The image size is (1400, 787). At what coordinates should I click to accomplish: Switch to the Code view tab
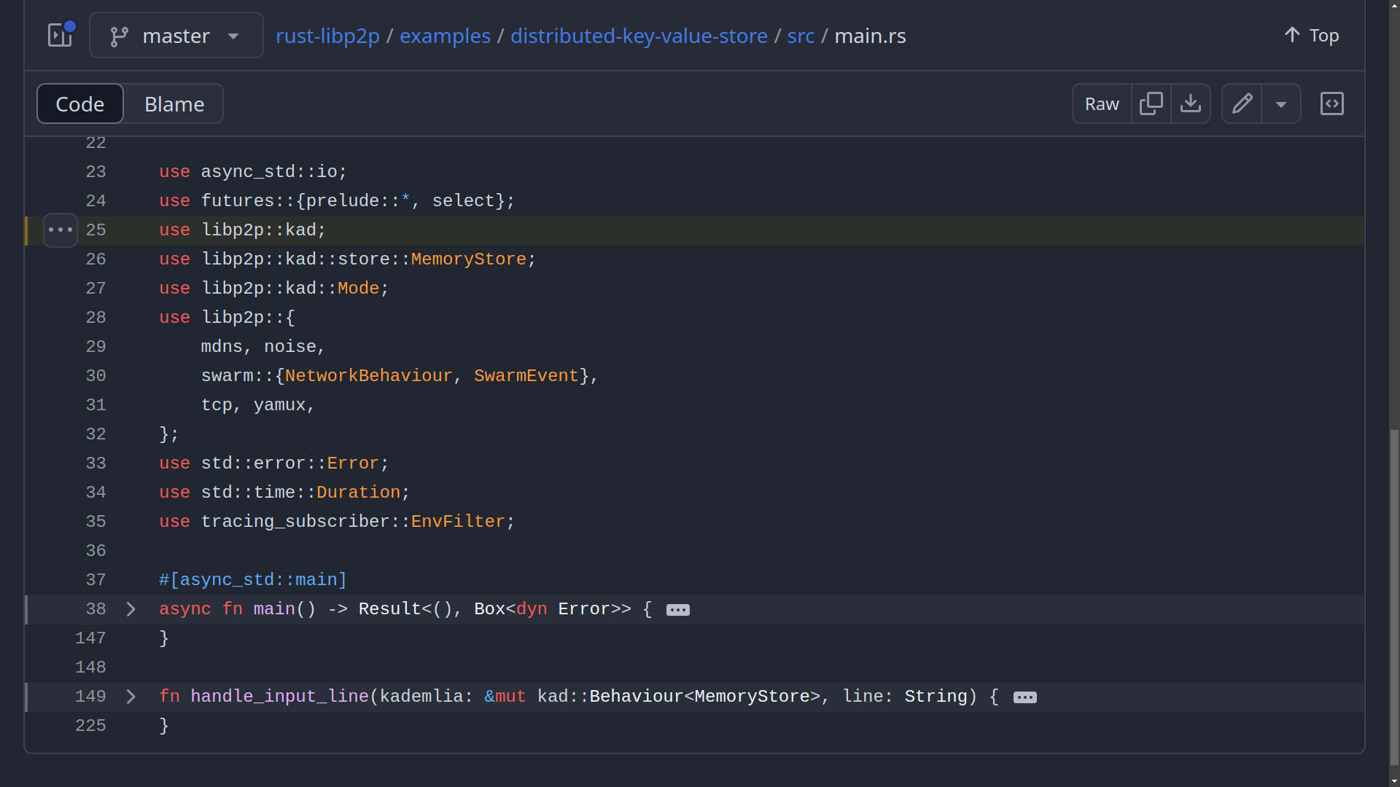click(80, 103)
